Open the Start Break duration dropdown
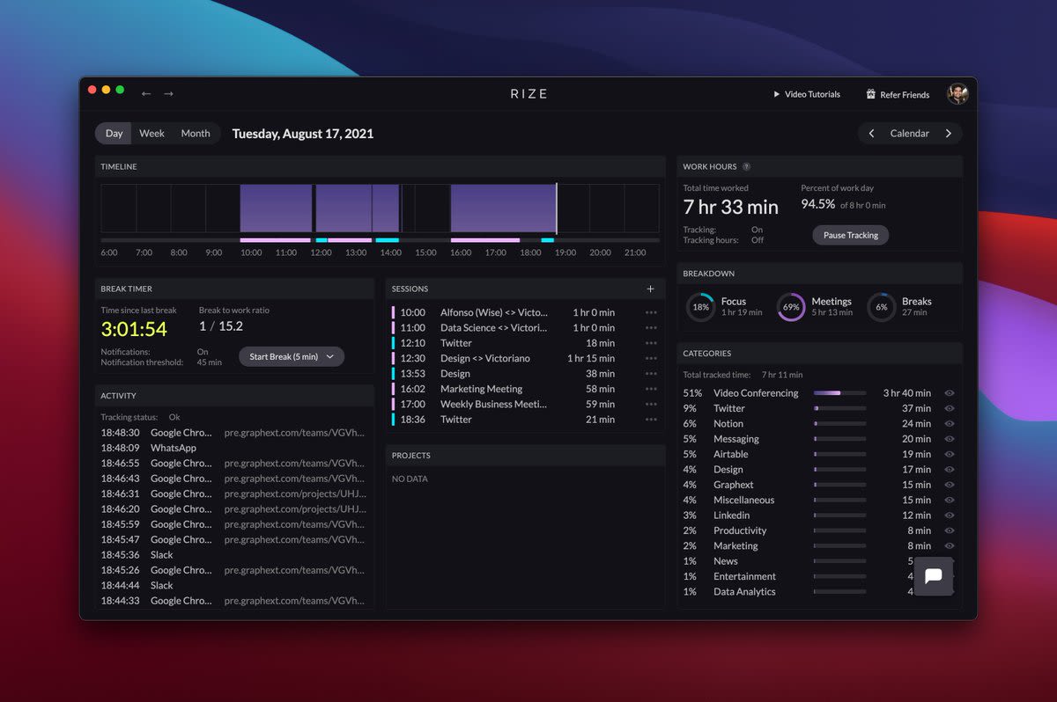Viewport: 1057px width, 702px height. click(330, 356)
